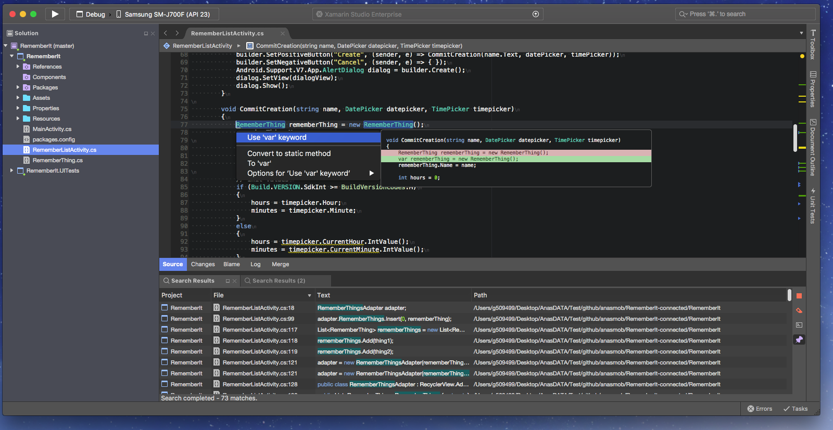The width and height of the screenshot is (833, 430).
Task: Click the search magnifier icon in toolbar
Action: 683,14
